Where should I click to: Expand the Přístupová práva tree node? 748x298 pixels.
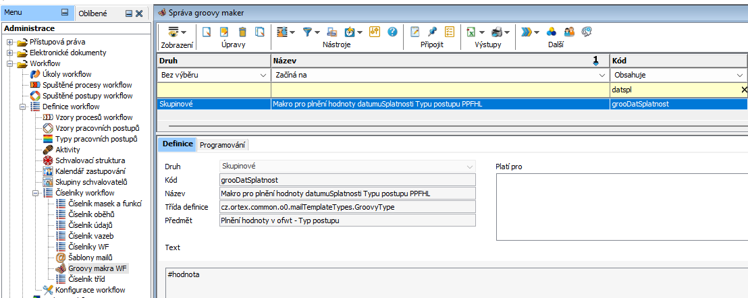[10, 42]
